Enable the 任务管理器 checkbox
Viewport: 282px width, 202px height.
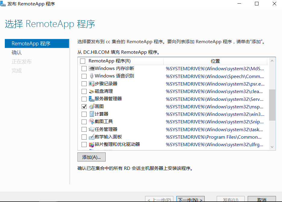tap(84, 129)
